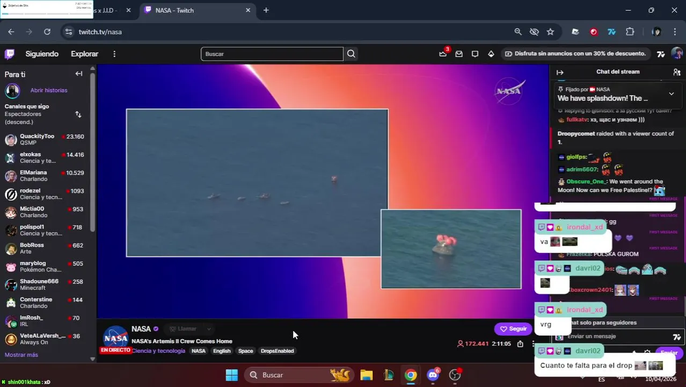The height and width of the screenshot is (387, 686).
Task: Open the notifications inbox icon
Action: click(x=459, y=54)
